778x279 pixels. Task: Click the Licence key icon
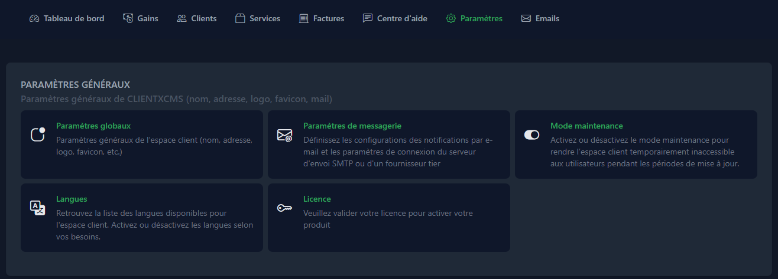tap(285, 208)
